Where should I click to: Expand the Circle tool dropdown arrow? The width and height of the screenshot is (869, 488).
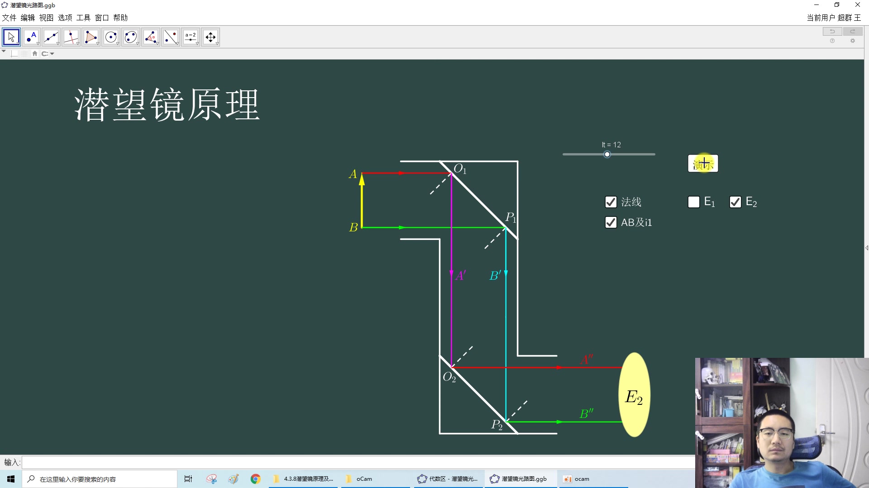click(118, 44)
